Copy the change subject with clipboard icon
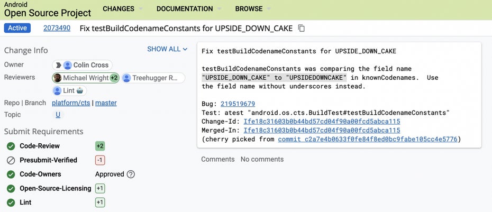 point(301,28)
